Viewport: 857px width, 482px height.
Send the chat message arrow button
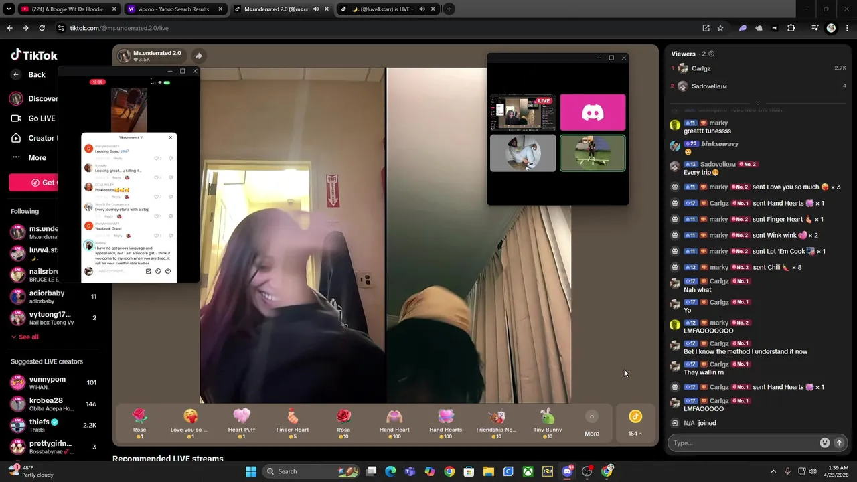pos(839,443)
